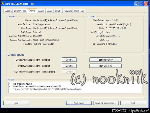Open the Network tab

[x=68, y=11]
